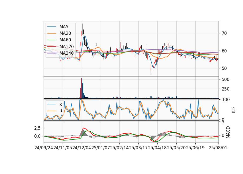
Task: Click volume axis label 500
Action: click(x=226, y=79)
